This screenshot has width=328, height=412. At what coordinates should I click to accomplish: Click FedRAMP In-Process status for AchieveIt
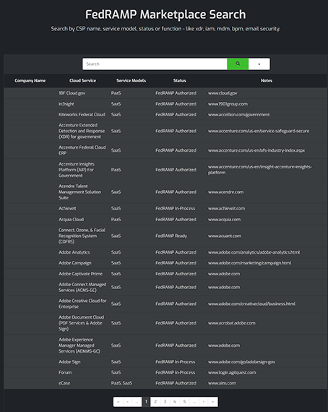coord(175,208)
